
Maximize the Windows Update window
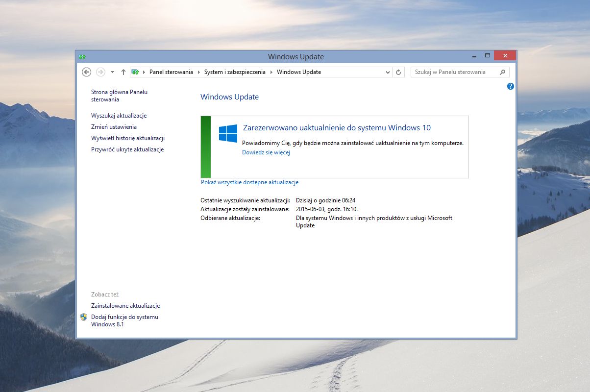pyautogui.click(x=488, y=55)
